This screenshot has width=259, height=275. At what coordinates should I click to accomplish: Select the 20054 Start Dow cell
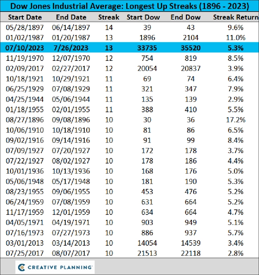[x=147, y=68]
